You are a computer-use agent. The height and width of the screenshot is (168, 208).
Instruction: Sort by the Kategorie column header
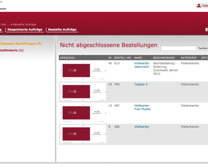tap(189, 58)
